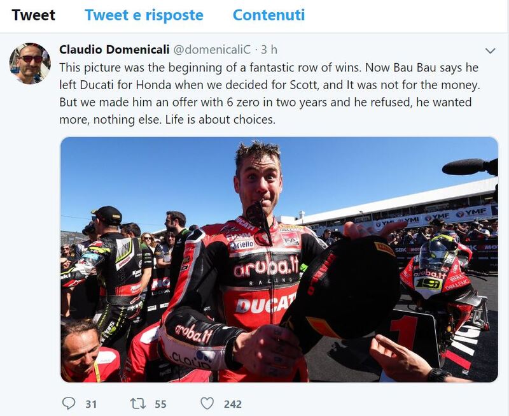Screen dimensions: 509x416
Task: Click the reply speech bubble icon
Action: coord(69,403)
